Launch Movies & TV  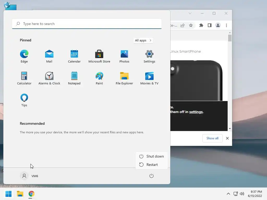149,78
